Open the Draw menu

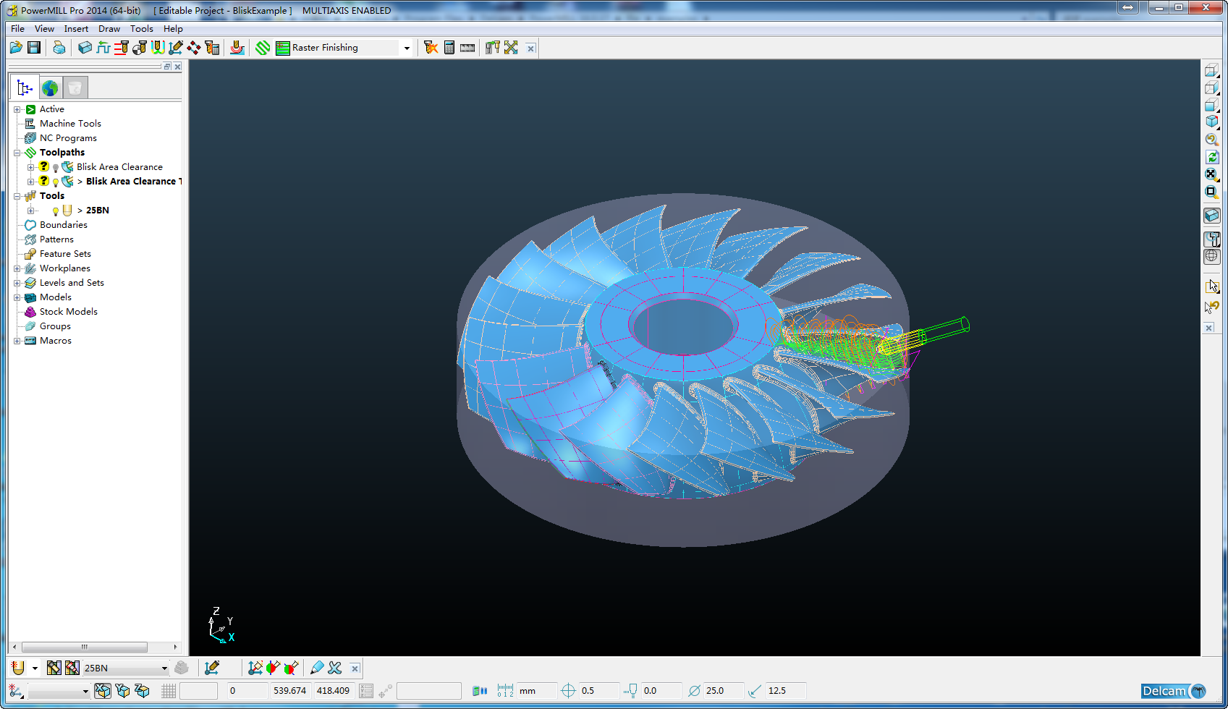coord(109,29)
